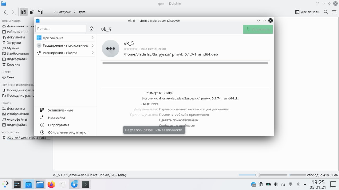
Task: Launch Firefox from the taskbar
Action: 51,184
